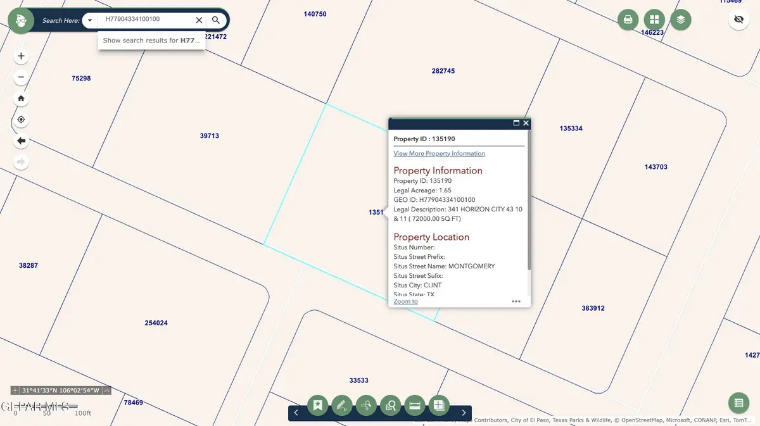Select parcel labeled 33533

click(x=358, y=380)
